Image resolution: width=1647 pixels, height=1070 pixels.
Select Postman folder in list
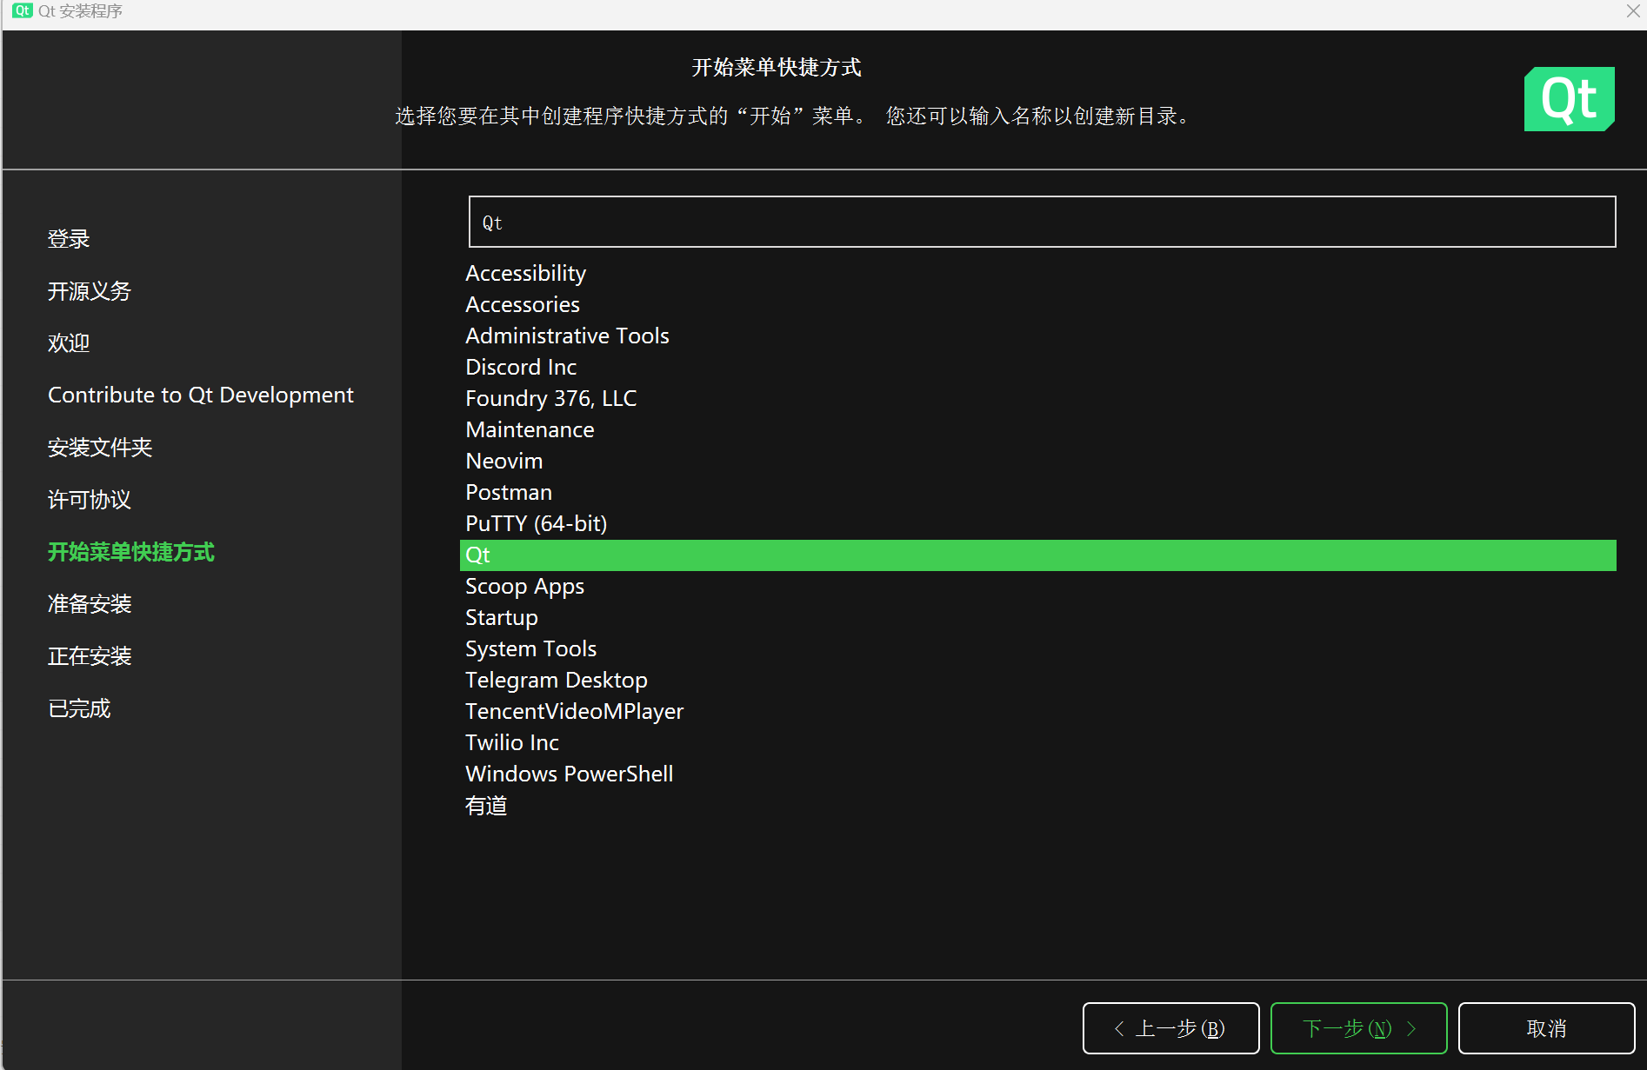pyautogui.click(x=1037, y=493)
